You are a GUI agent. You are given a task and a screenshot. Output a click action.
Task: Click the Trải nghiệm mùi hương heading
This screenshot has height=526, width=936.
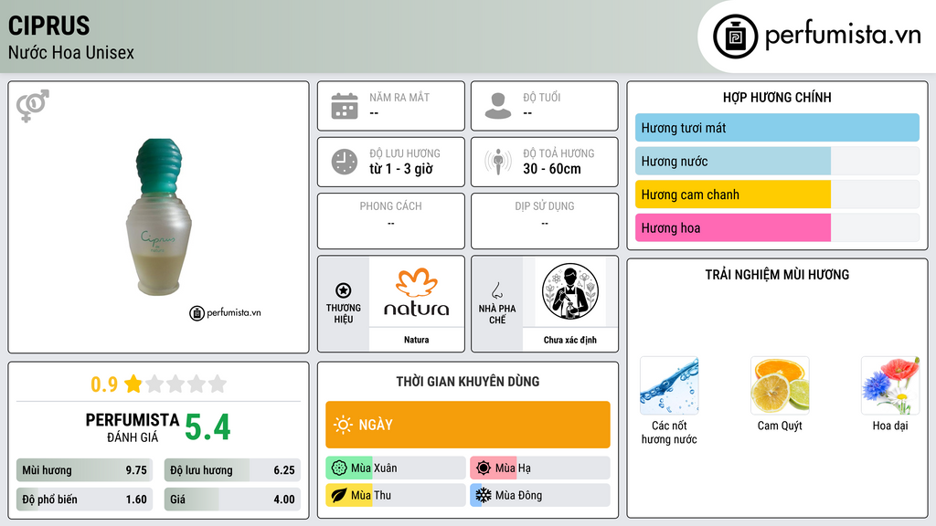(x=777, y=275)
